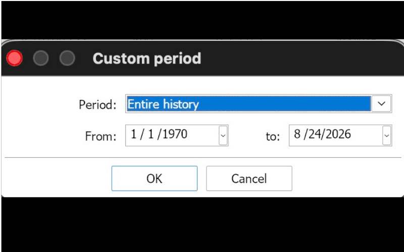Image resolution: width=404 pixels, height=252 pixels.
Task: Click the Period: label text
Action: coord(97,105)
